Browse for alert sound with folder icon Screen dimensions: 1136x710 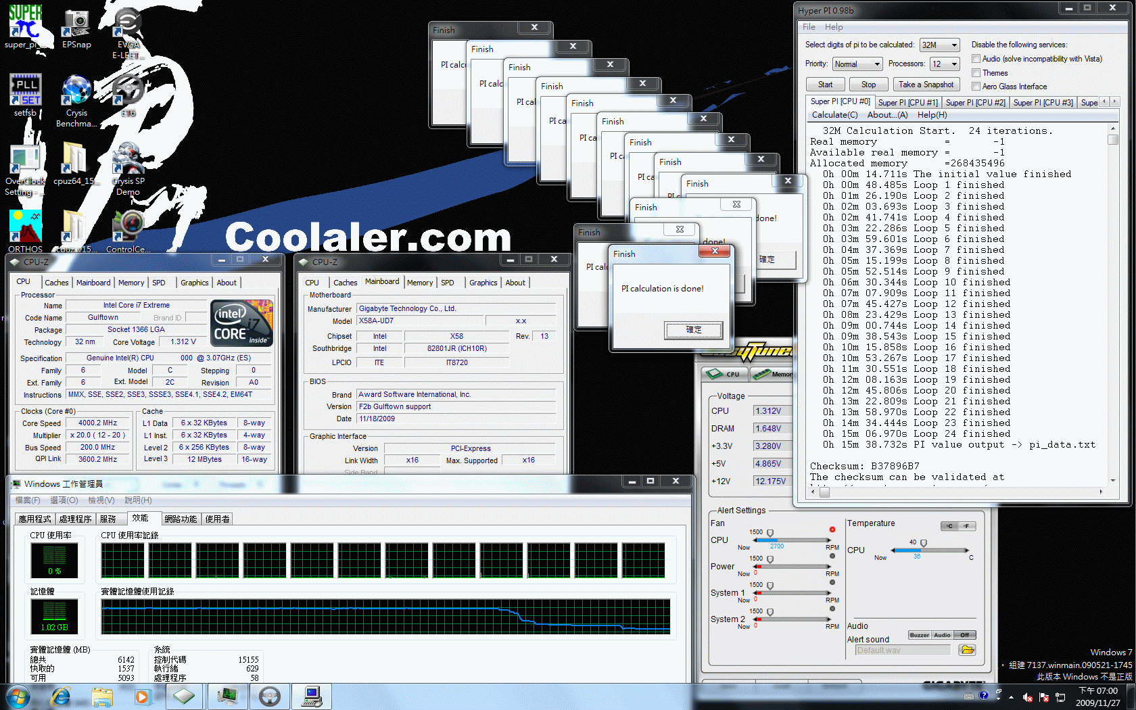967,650
